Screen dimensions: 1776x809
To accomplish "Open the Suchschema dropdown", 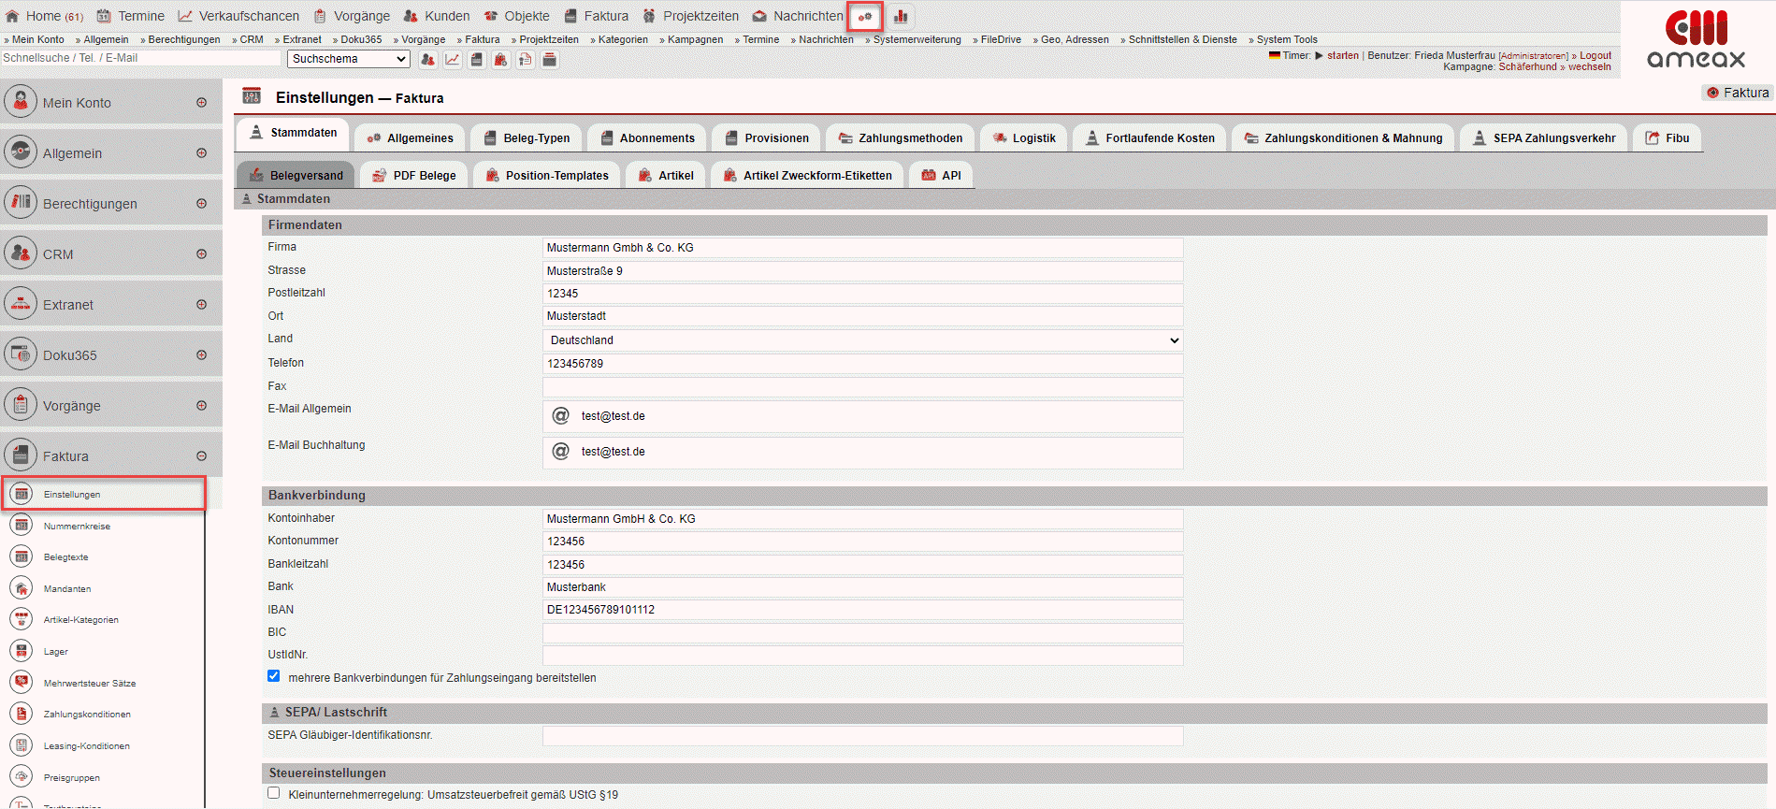I will (x=348, y=59).
